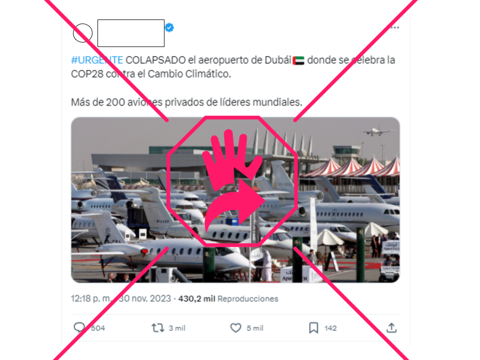Click the 12:18 p. m. timestamp
This screenshot has width=480, height=360.
point(91,298)
